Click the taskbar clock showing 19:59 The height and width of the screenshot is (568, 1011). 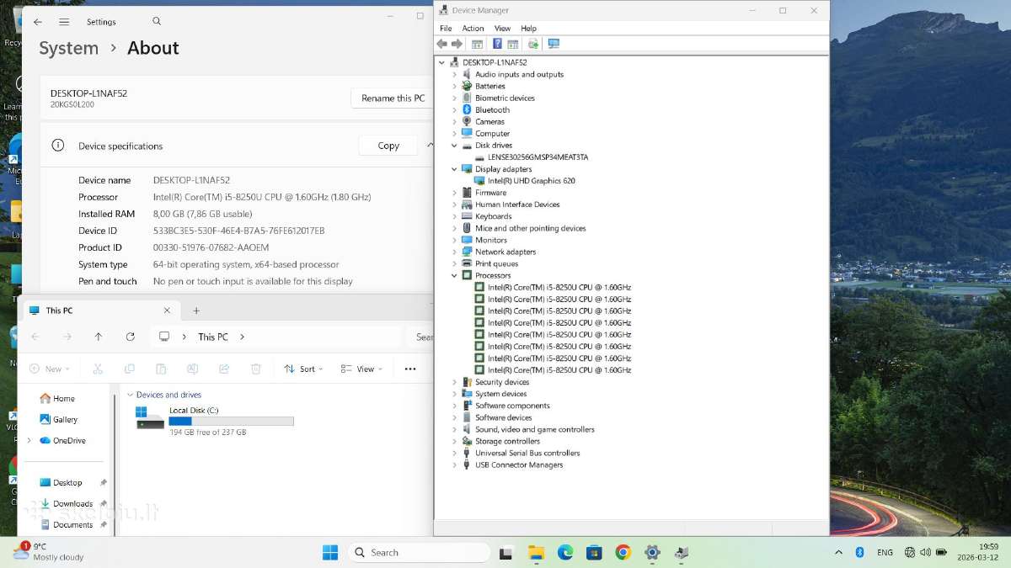pos(977,552)
